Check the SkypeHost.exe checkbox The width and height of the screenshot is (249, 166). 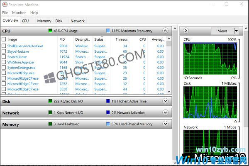(x=4, y=51)
